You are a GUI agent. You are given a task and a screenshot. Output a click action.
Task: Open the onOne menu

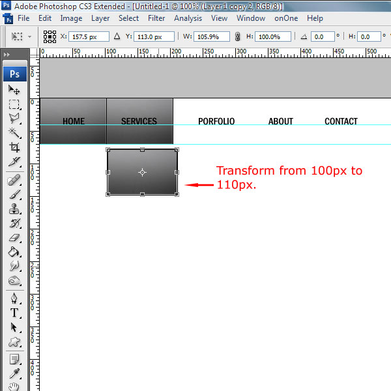tap(286, 18)
